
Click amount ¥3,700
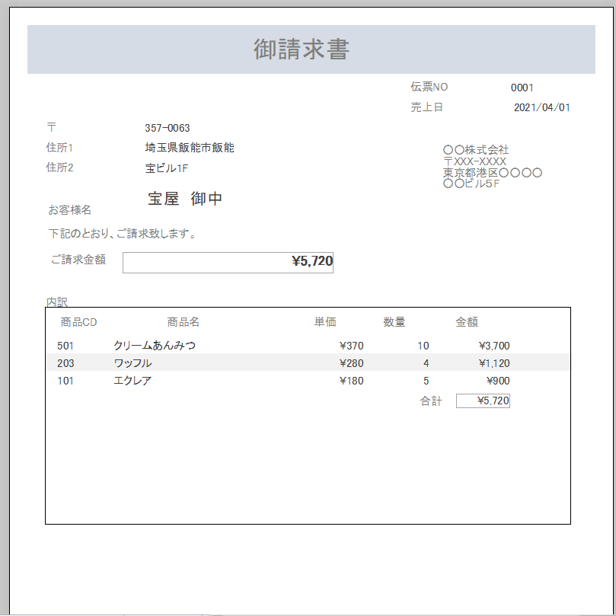pyautogui.click(x=494, y=346)
